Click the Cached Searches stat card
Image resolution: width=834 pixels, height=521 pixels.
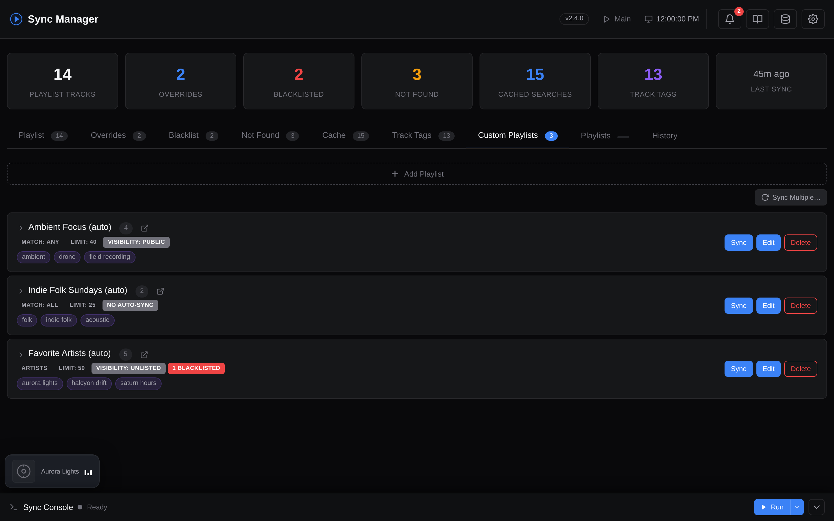[x=535, y=81]
